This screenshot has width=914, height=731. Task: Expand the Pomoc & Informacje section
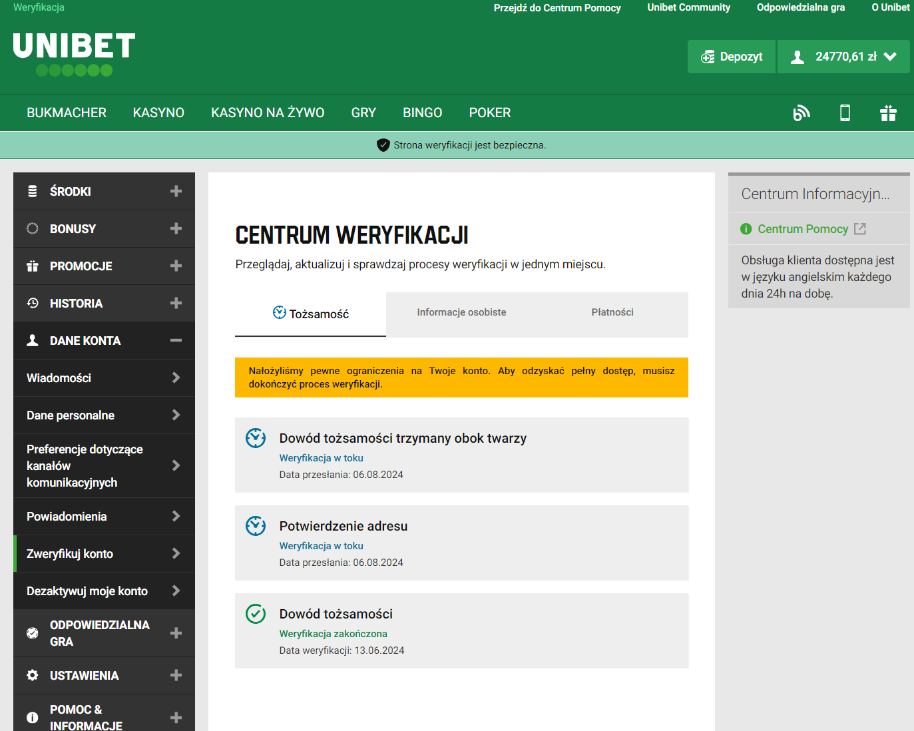coord(176,718)
